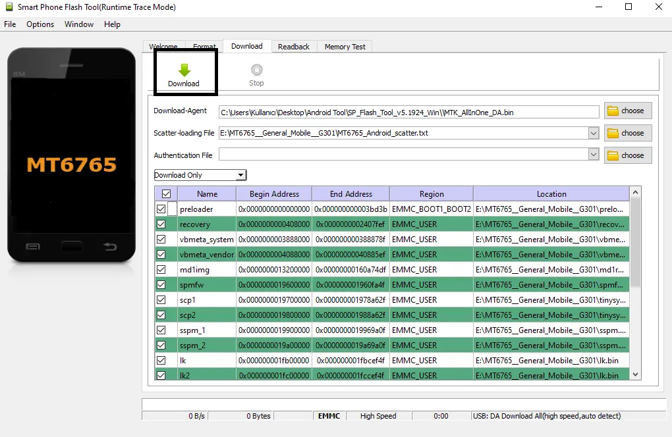672x437 pixels.
Task: Click the Location column header
Action: click(551, 194)
